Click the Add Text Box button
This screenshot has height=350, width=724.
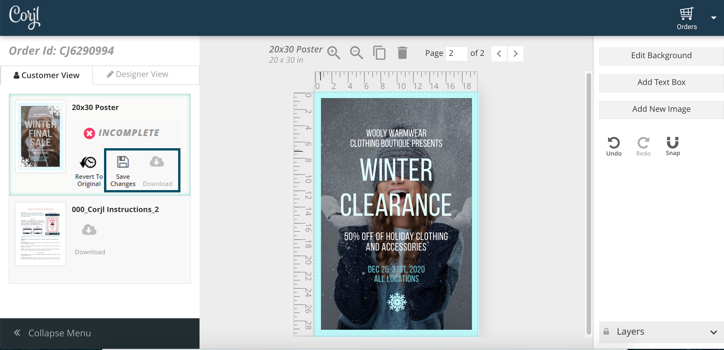coord(661,82)
